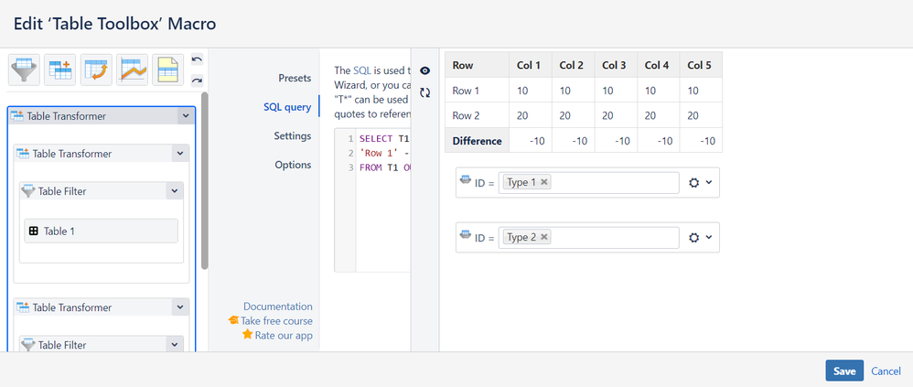The image size is (913, 387).
Task: Click the yellow table sheet toolbar icon
Action: coord(168,70)
